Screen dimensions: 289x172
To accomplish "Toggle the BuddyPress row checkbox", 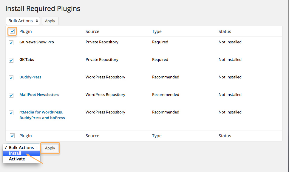I will (11, 78).
